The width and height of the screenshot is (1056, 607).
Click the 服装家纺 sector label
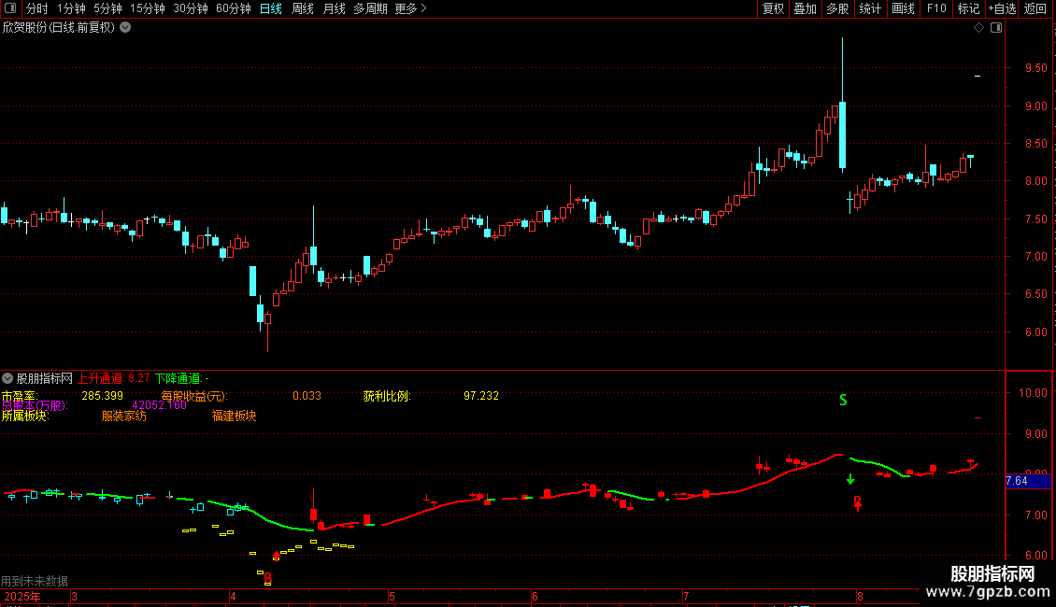(x=124, y=416)
